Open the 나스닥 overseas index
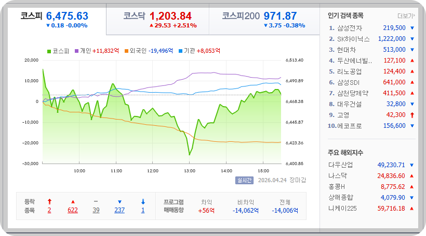Viewport: 426px width, 236px height. (x=338, y=175)
